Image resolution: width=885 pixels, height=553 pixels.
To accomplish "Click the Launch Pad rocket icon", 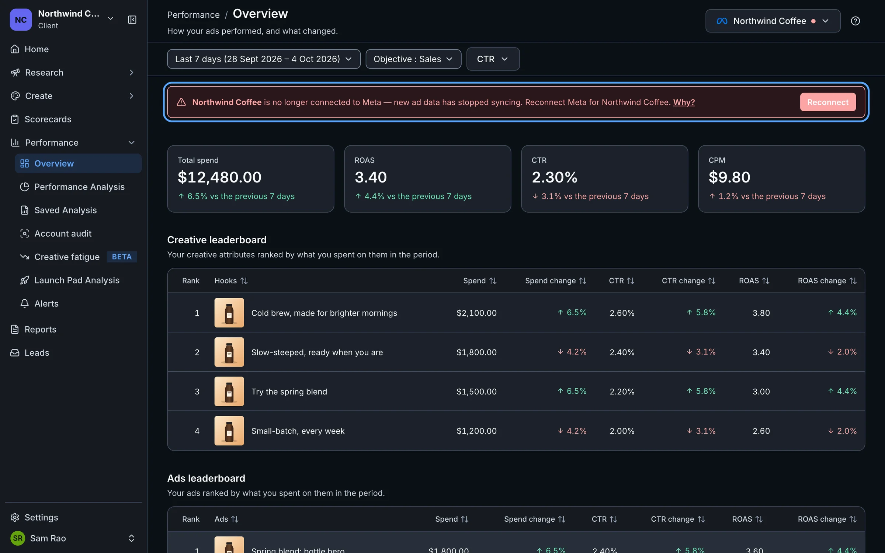I will (x=24, y=280).
